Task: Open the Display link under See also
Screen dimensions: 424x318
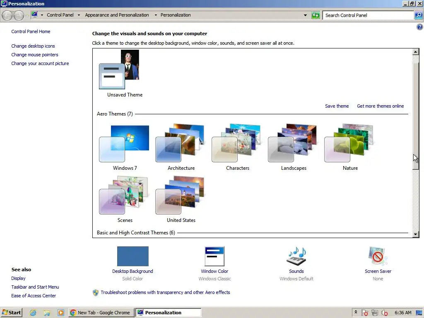Action: click(18, 278)
